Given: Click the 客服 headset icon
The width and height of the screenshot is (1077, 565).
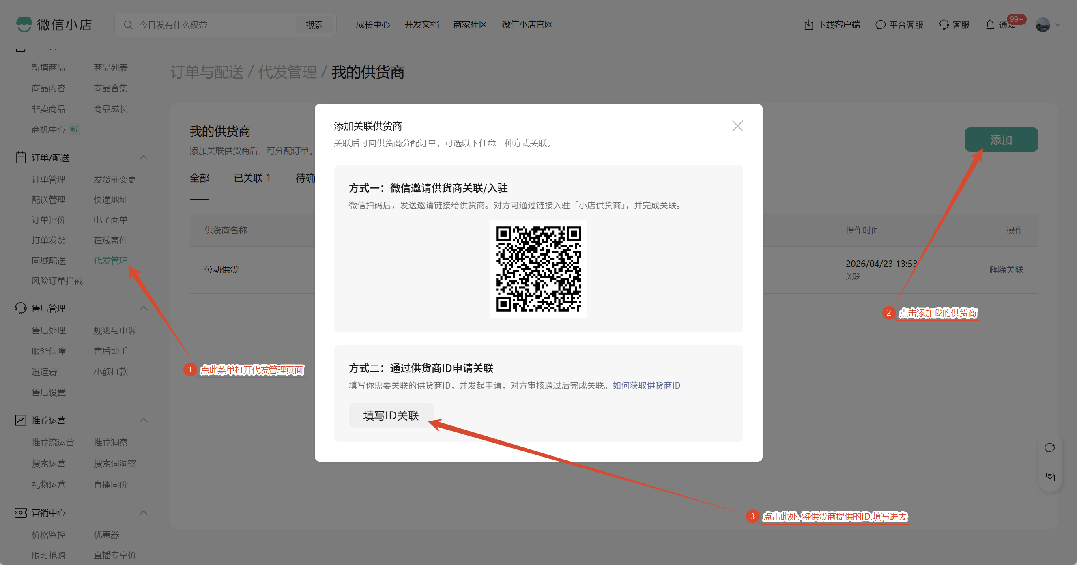Looking at the screenshot, I should (x=943, y=25).
